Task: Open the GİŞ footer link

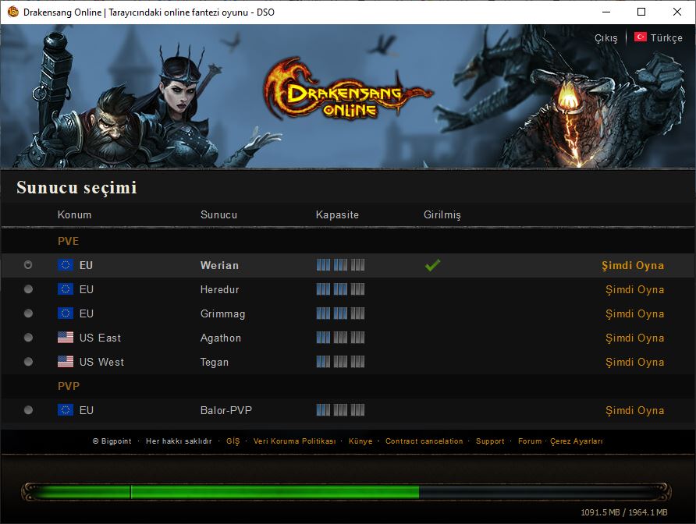Action: 233,441
